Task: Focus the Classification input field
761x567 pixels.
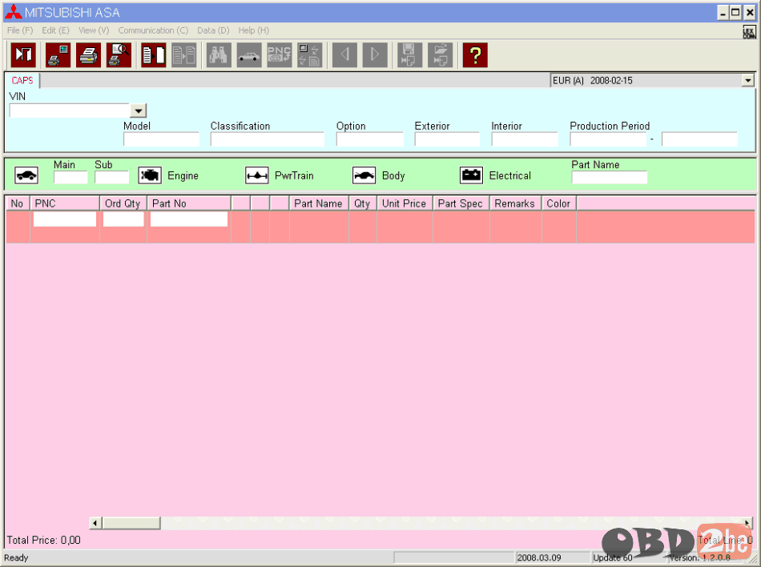Action: coord(267,139)
